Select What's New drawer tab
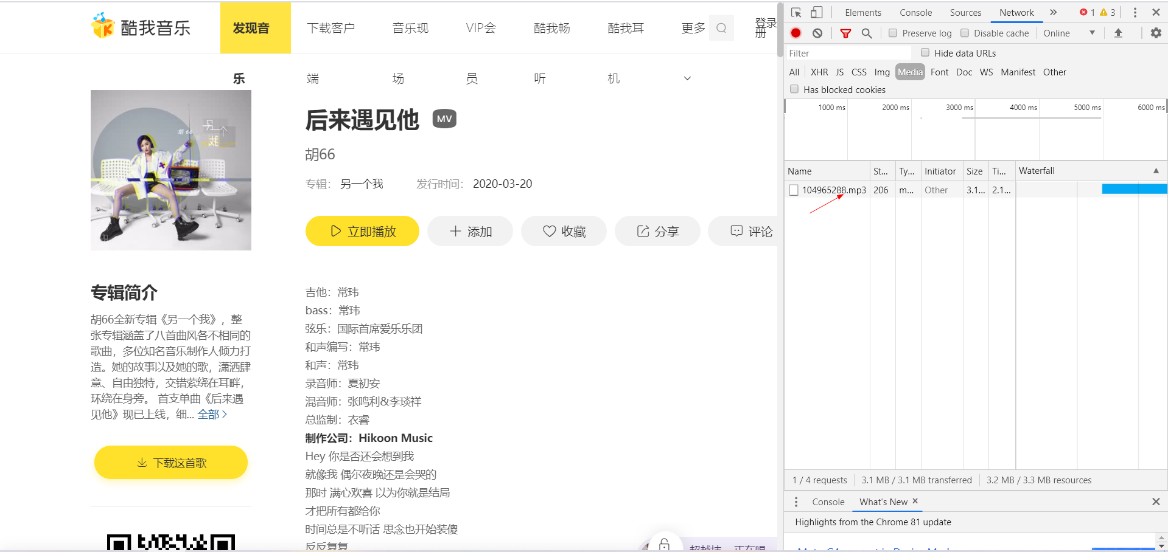The width and height of the screenshot is (1168, 552). click(x=883, y=502)
